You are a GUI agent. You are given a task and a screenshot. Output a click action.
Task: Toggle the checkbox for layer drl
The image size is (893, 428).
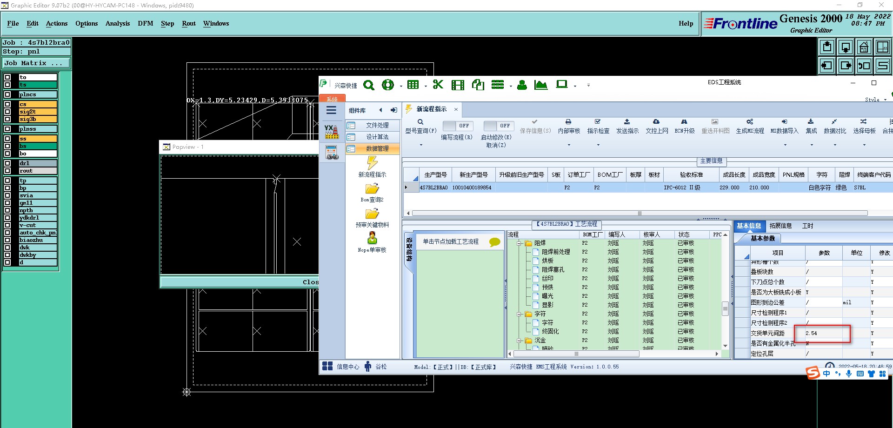[7, 163]
